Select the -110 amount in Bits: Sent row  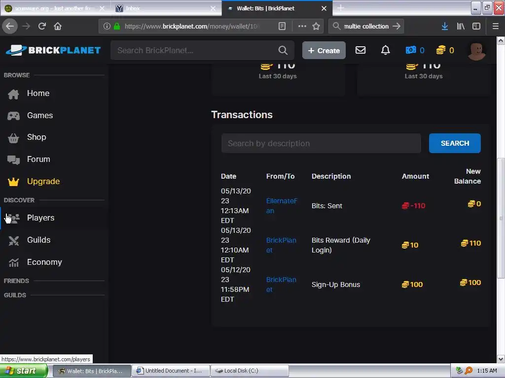414,206
